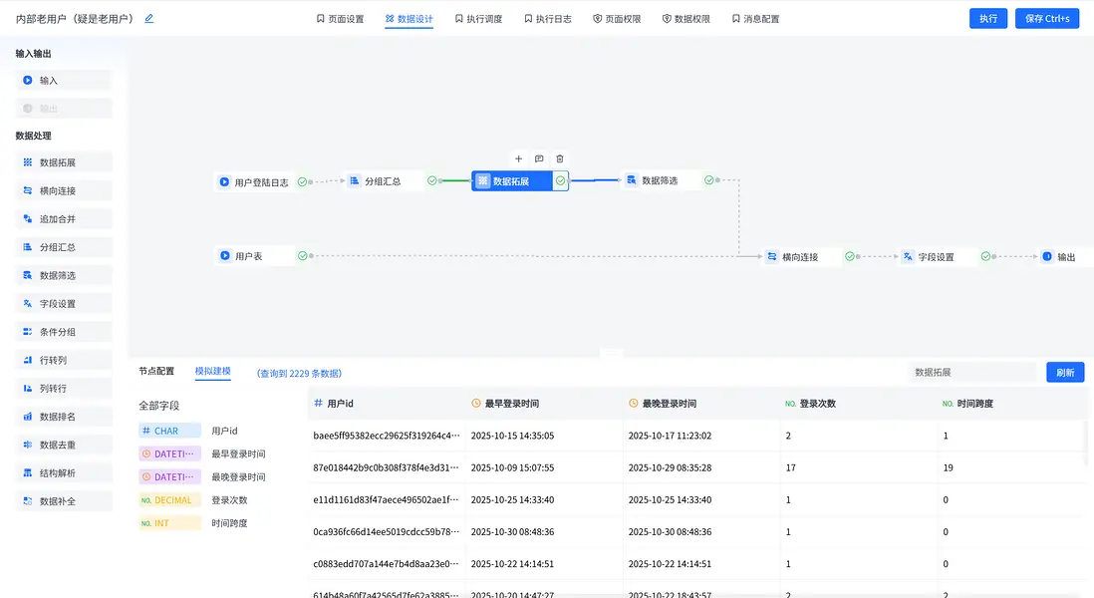Open the 数据设计 tab
The image size is (1094, 598).
409,19
